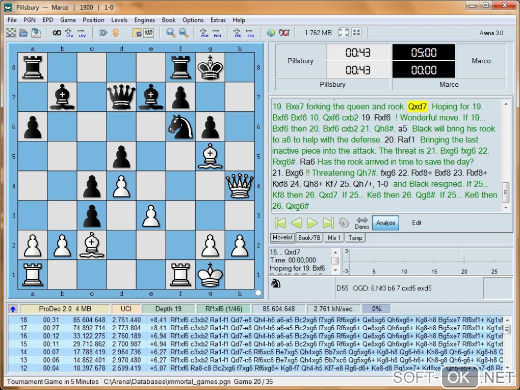
Task: Select the white bishop on g5
Action: (210, 156)
